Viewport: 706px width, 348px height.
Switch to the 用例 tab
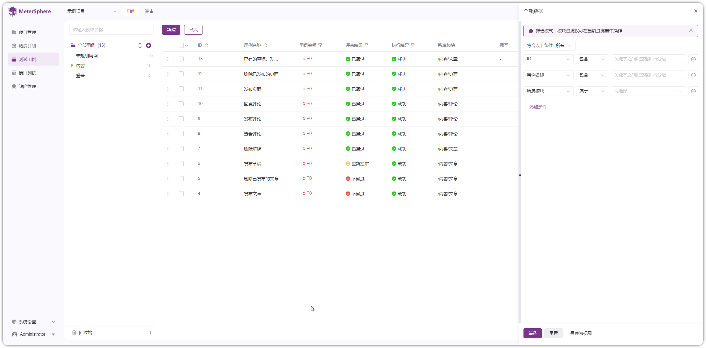[131, 11]
